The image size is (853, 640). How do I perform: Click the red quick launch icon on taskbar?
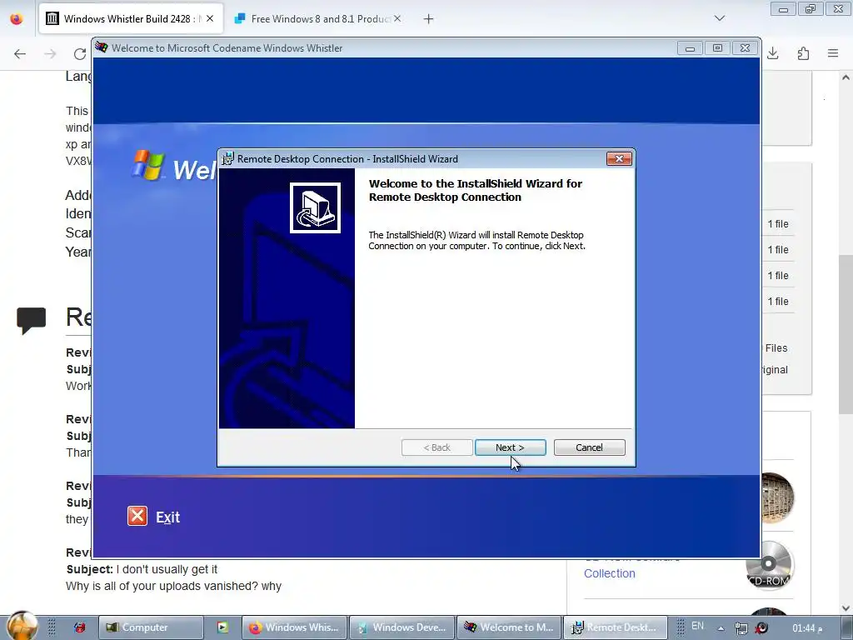pyautogui.click(x=79, y=627)
